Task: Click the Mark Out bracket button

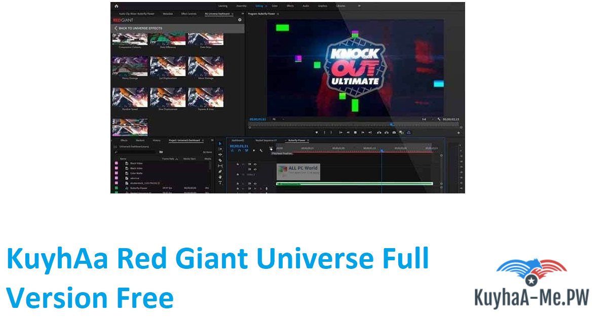Action: [x=331, y=133]
